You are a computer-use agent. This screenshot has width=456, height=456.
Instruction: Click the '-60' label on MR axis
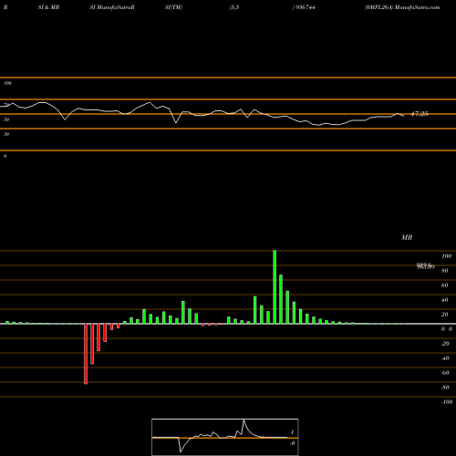pos(445,373)
